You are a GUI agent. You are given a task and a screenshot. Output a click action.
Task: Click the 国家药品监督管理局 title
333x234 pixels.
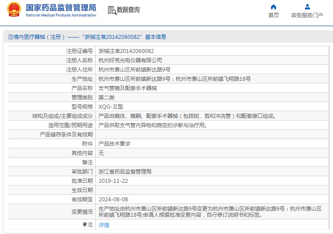click(x=61, y=8)
